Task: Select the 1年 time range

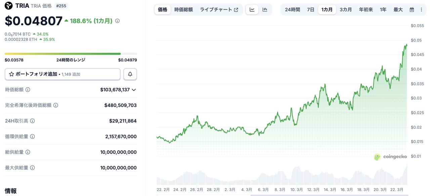Action: 383,9
